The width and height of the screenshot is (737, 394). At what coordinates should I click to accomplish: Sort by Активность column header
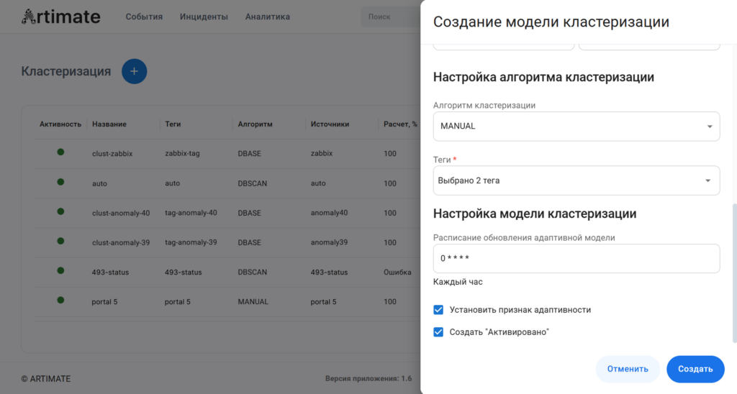click(60, 124)
